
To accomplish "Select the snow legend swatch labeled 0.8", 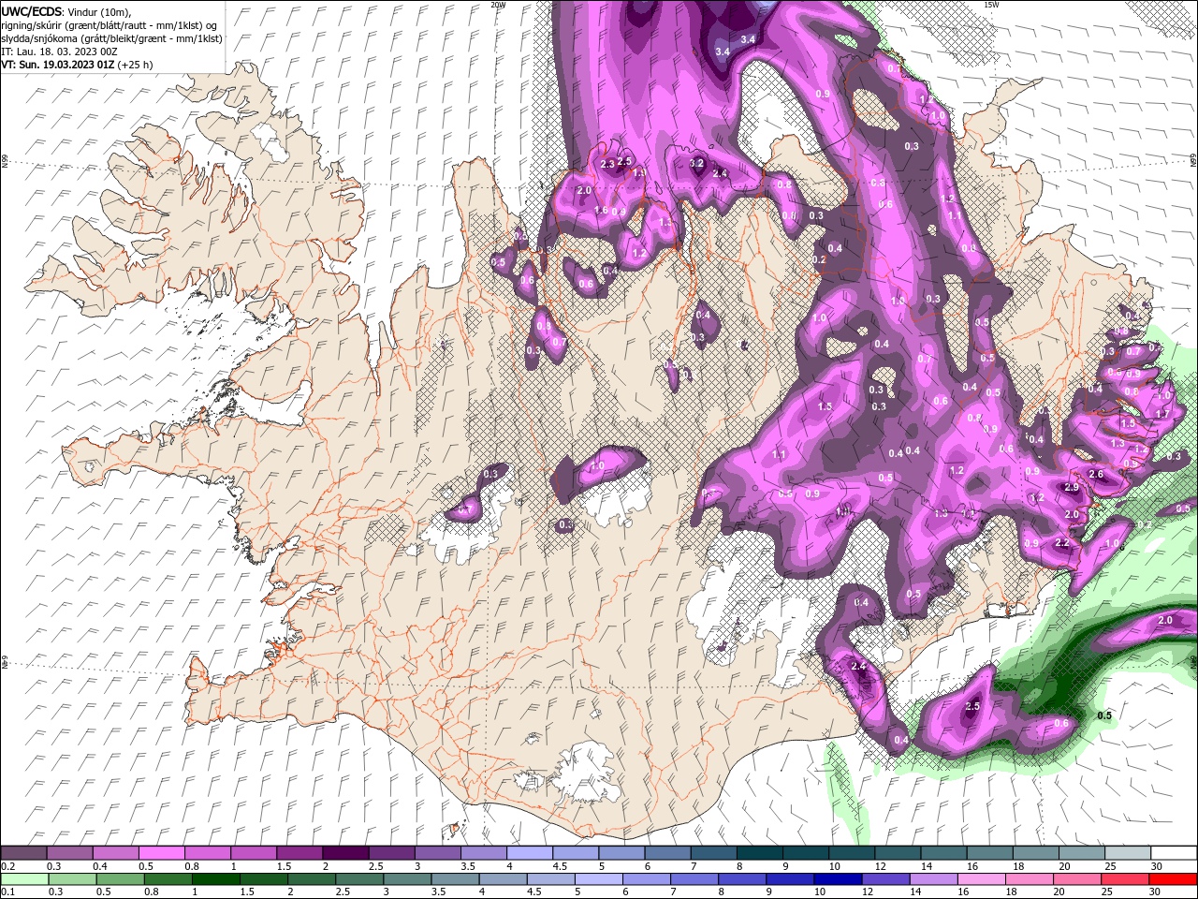I will tap(208, 853).
